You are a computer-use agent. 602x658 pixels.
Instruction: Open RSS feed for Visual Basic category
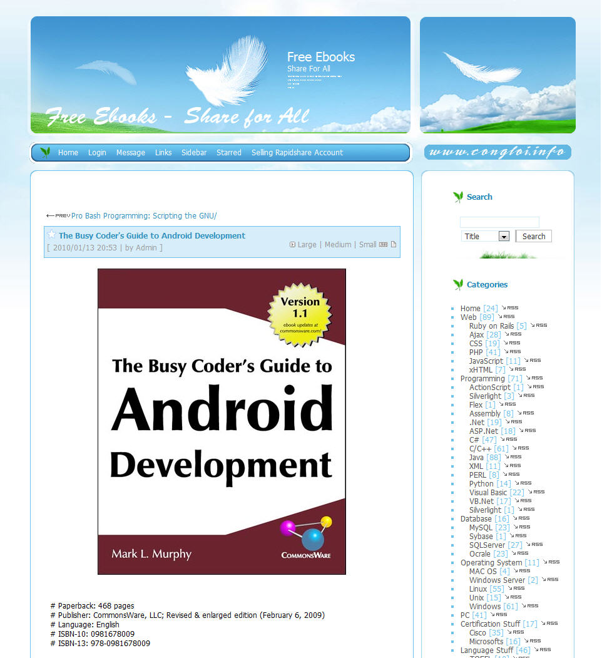pos(536,492)
